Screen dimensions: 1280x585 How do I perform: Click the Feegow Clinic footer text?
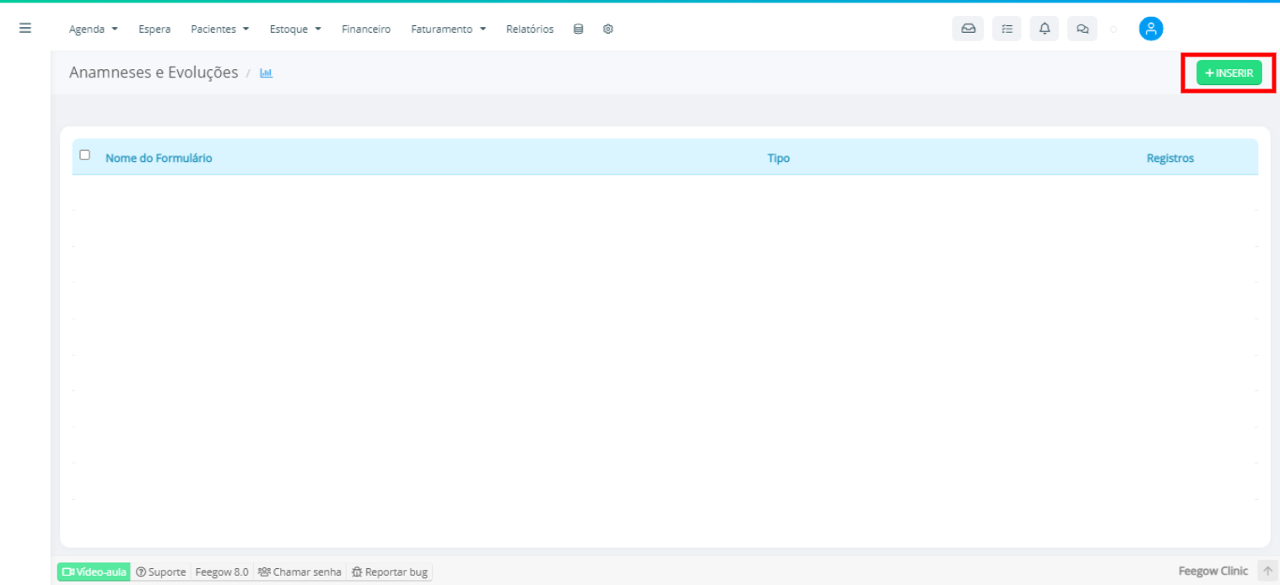[x=1213, y=571]
